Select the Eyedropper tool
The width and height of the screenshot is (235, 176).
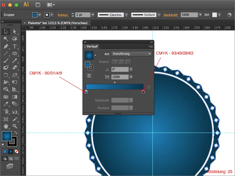(x=6, y=104)
